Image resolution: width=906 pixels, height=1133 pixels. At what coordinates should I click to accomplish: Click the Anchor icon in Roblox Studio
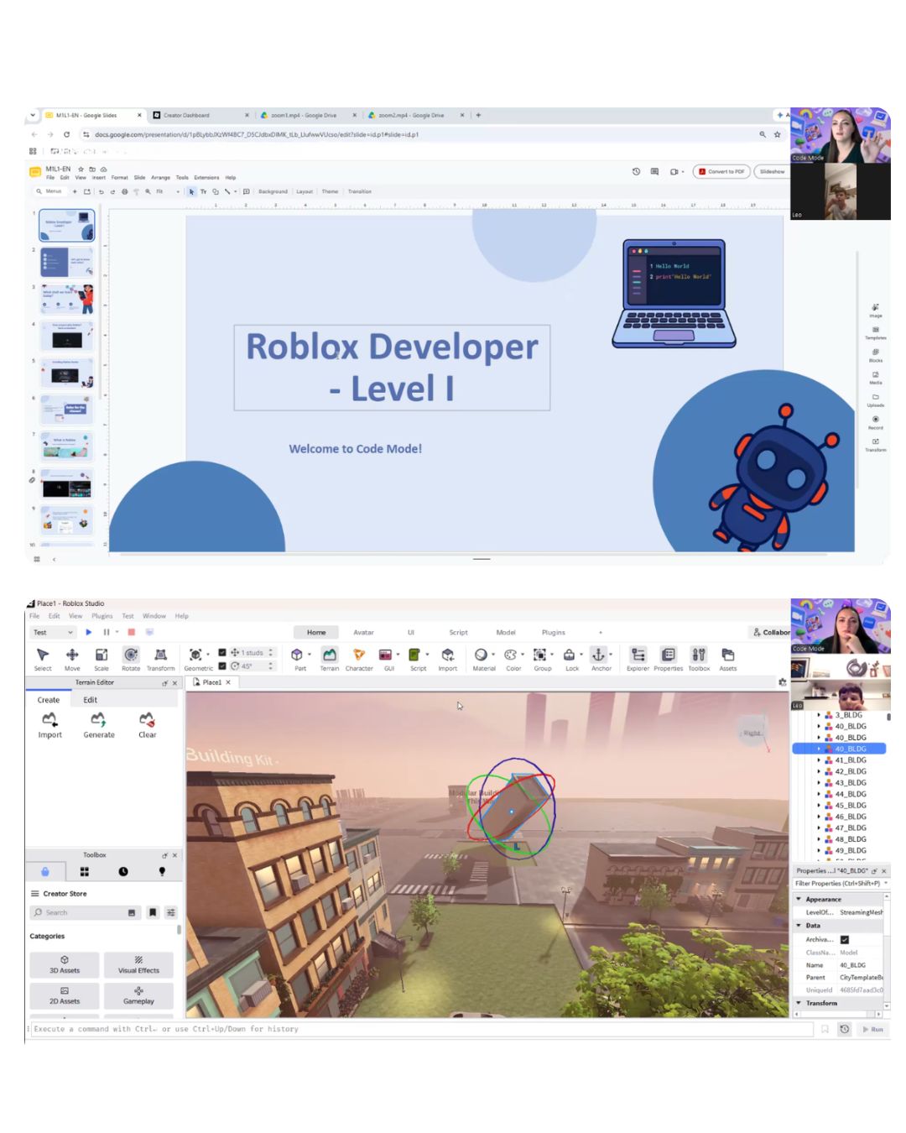click(600, 658)
